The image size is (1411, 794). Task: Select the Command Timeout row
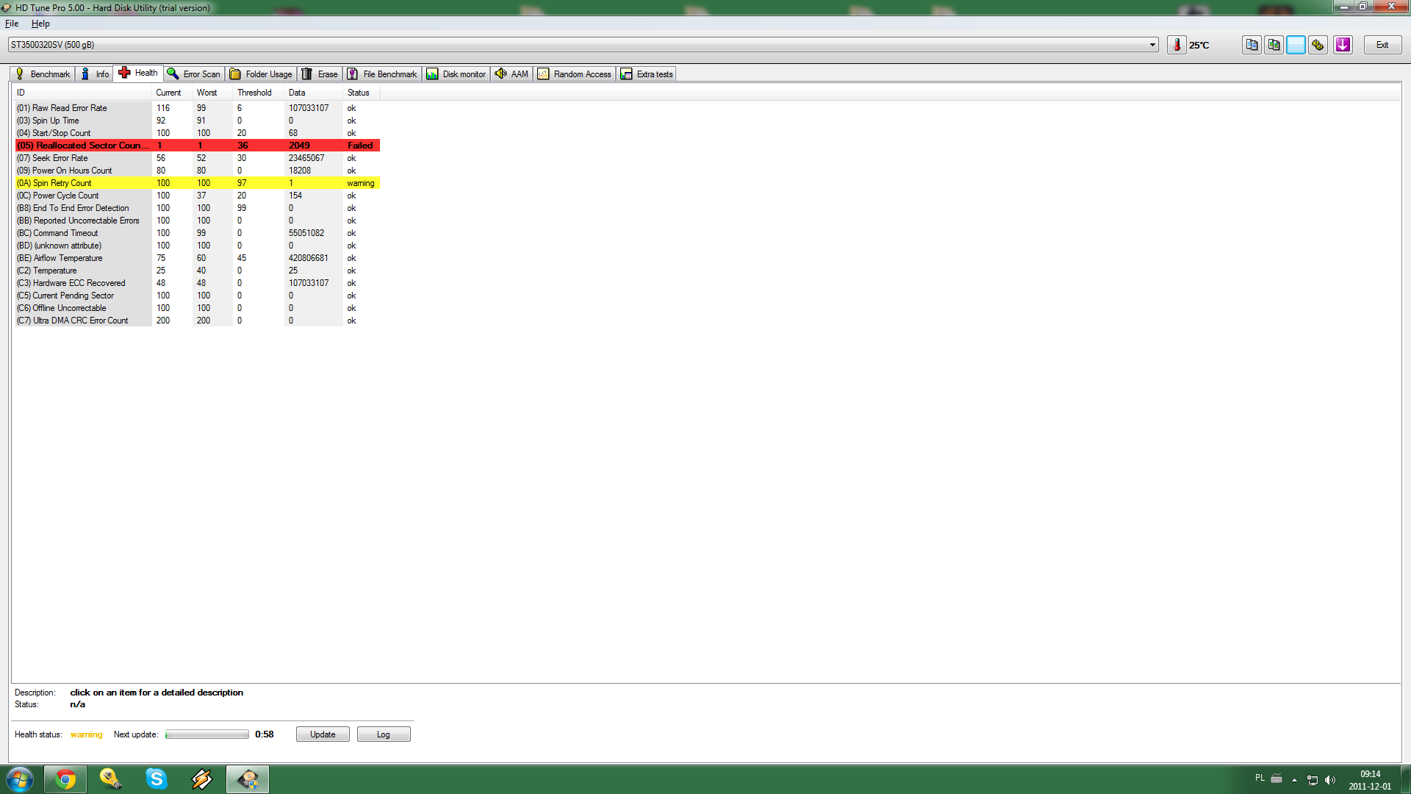pos(197,233)
